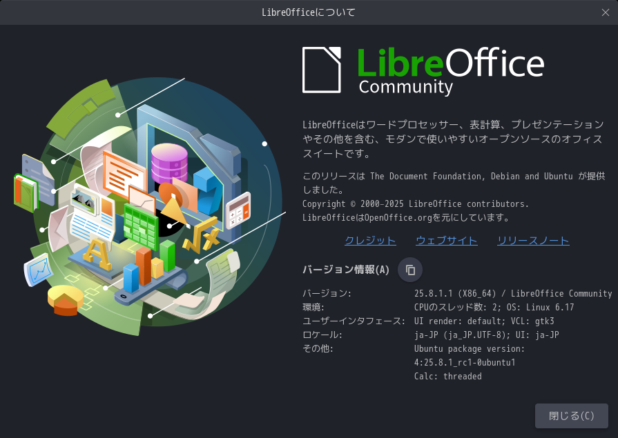Viewport: 618px width, 438px height.
Task: Click the LibreOfficeはOpenOffice.orgを元にしています line
Action: pos(406,217)
